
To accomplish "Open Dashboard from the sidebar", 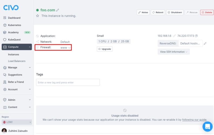I will (14, 18).
